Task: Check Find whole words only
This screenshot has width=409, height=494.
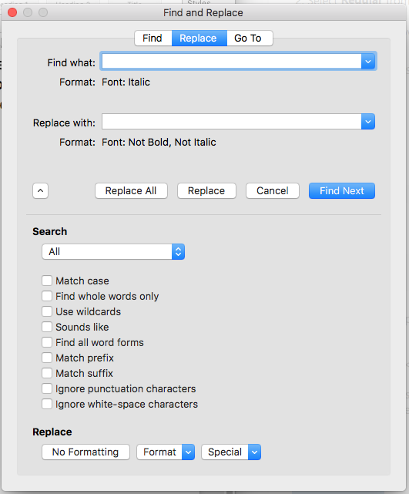Action: coord(47,296)
